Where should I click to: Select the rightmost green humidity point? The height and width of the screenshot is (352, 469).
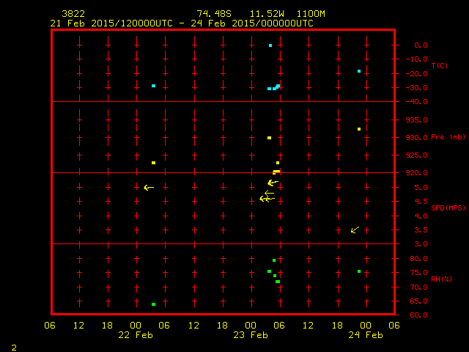coord(359,271)
